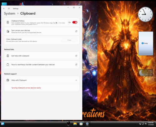Click the Settings gear icon on taskbar
156x127 pixels.
point(87,124)
